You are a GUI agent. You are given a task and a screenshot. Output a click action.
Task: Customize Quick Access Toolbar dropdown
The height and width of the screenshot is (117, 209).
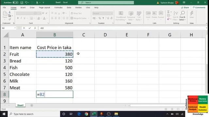click(x=43, y=3)
